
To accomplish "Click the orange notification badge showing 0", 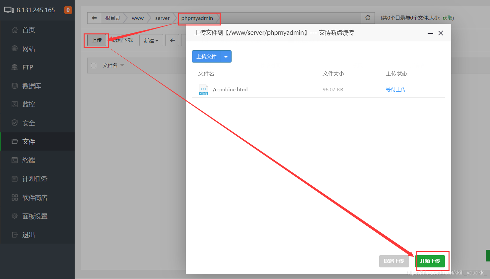I will pos(68,10).
